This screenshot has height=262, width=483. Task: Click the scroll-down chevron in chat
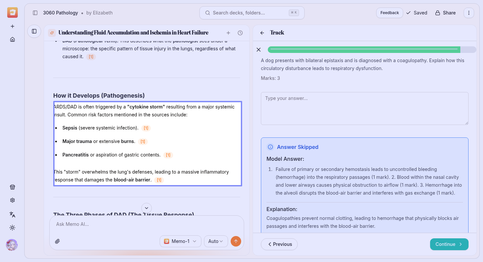147,208
